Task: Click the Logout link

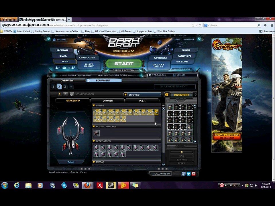Action: 189,39
